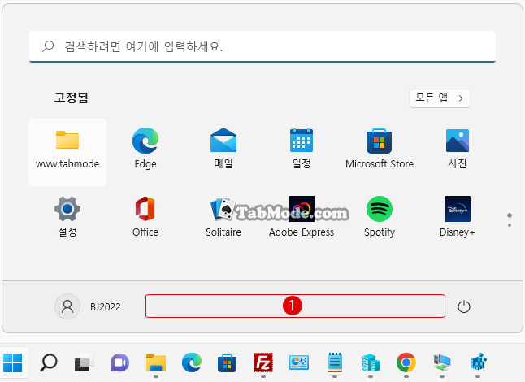The height and width of the screenshot is (382, 525).
Task: Open Edge browser from taskbar
Action: point(192,363)
